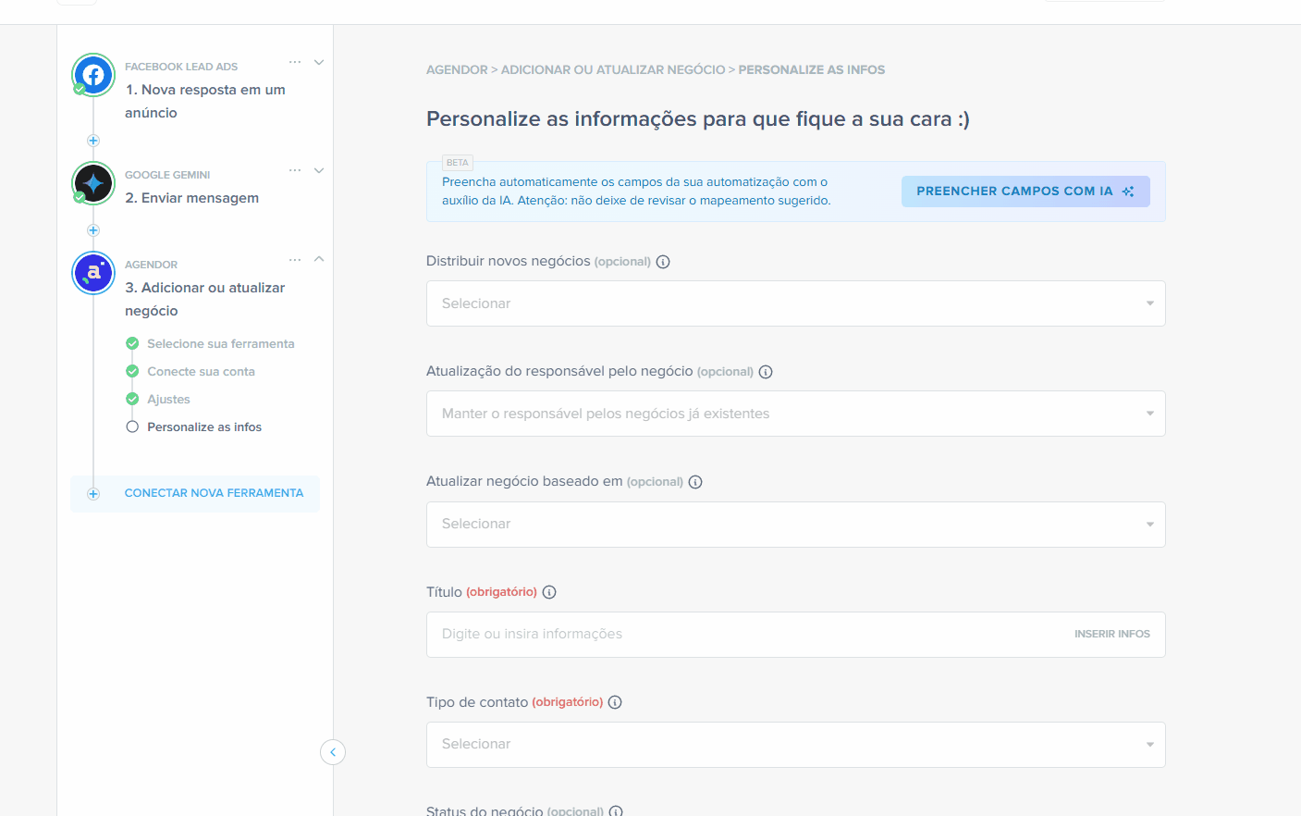Screen dimensions: 1301x816
Task: Click the Facebook Lead Ads step icon
Action: click(x=93, y=75)
